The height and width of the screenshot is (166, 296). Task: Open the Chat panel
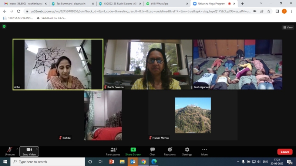point(152,151)
